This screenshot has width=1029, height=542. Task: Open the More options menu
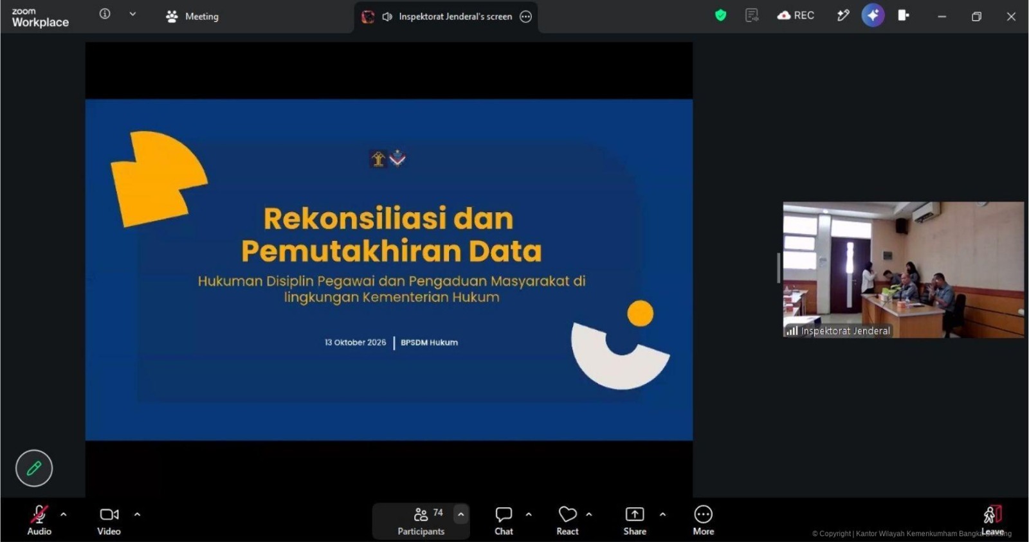point(704,520)
